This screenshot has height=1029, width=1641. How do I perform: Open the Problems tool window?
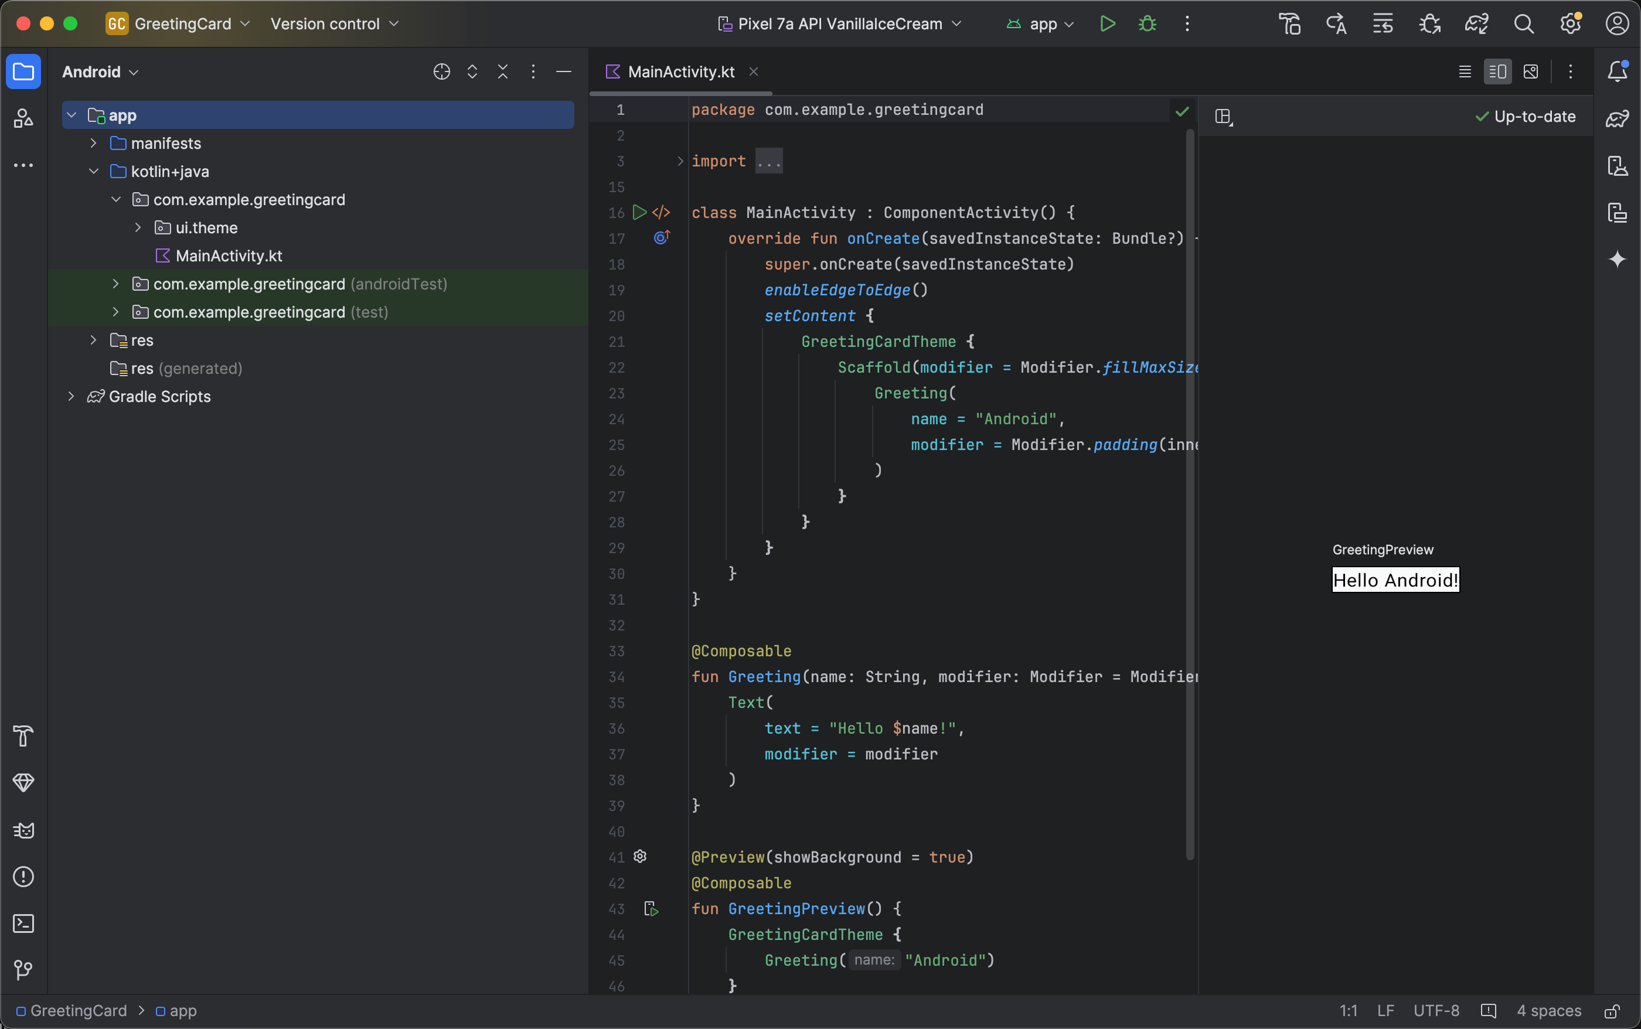click(x=23, y=877)
